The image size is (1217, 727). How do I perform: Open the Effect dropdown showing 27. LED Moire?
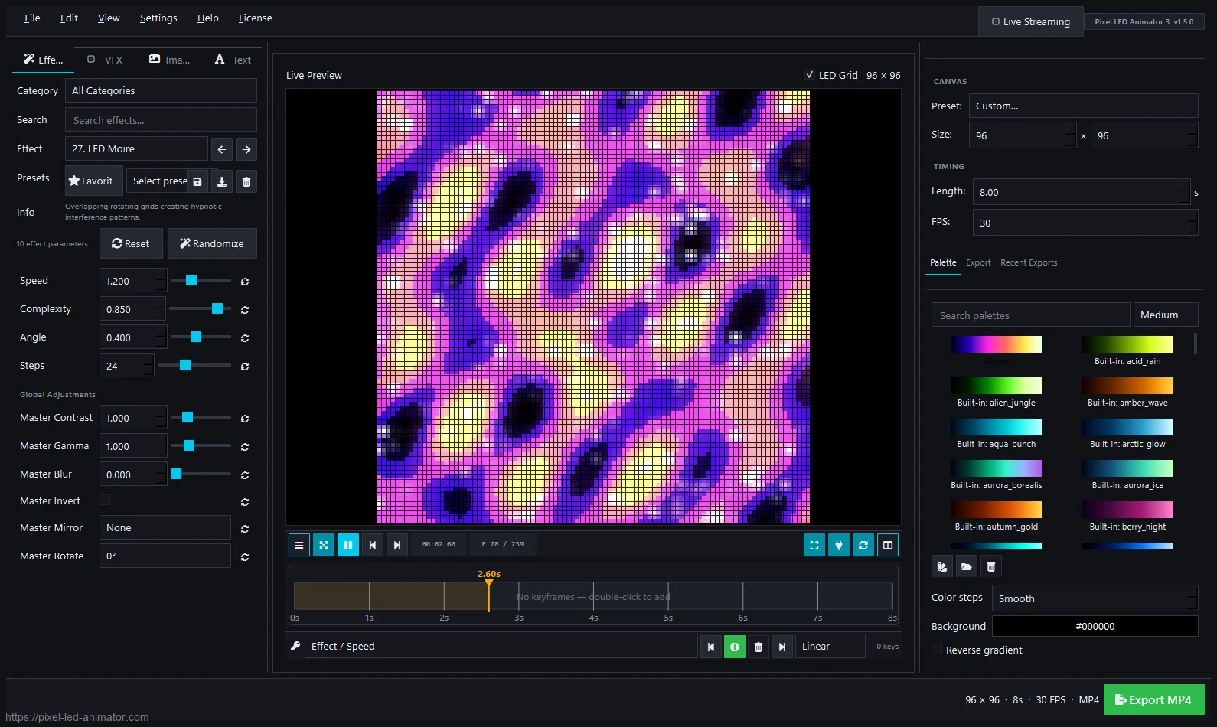pos(136,149)
